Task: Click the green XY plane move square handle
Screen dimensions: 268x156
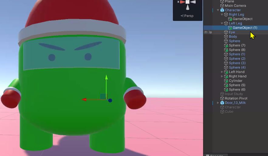Action: click(x=103, y=97)
